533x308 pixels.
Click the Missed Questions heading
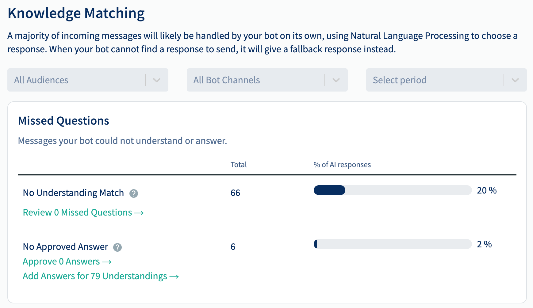[63, 121]
